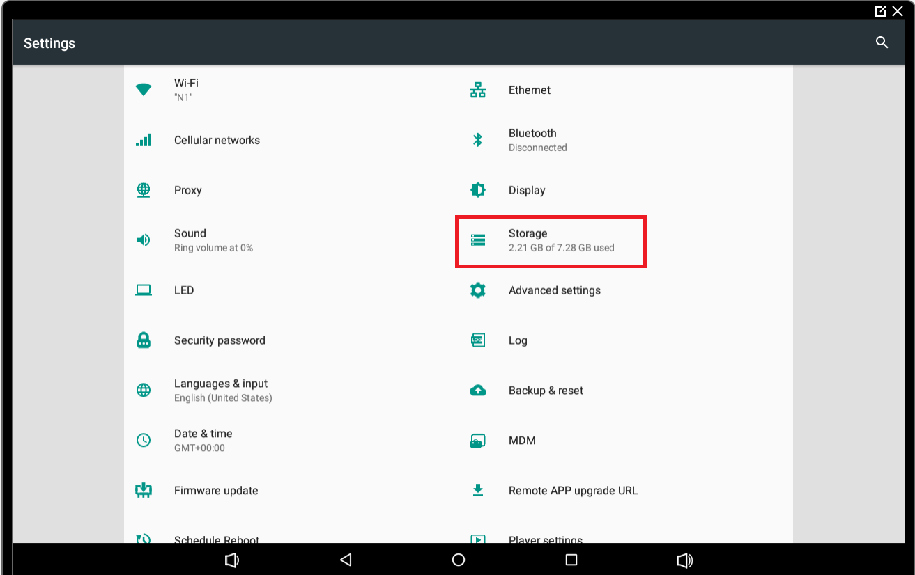The image size is (915, 575).
Task: Open Sound settings entry
Action: (291, 240)
